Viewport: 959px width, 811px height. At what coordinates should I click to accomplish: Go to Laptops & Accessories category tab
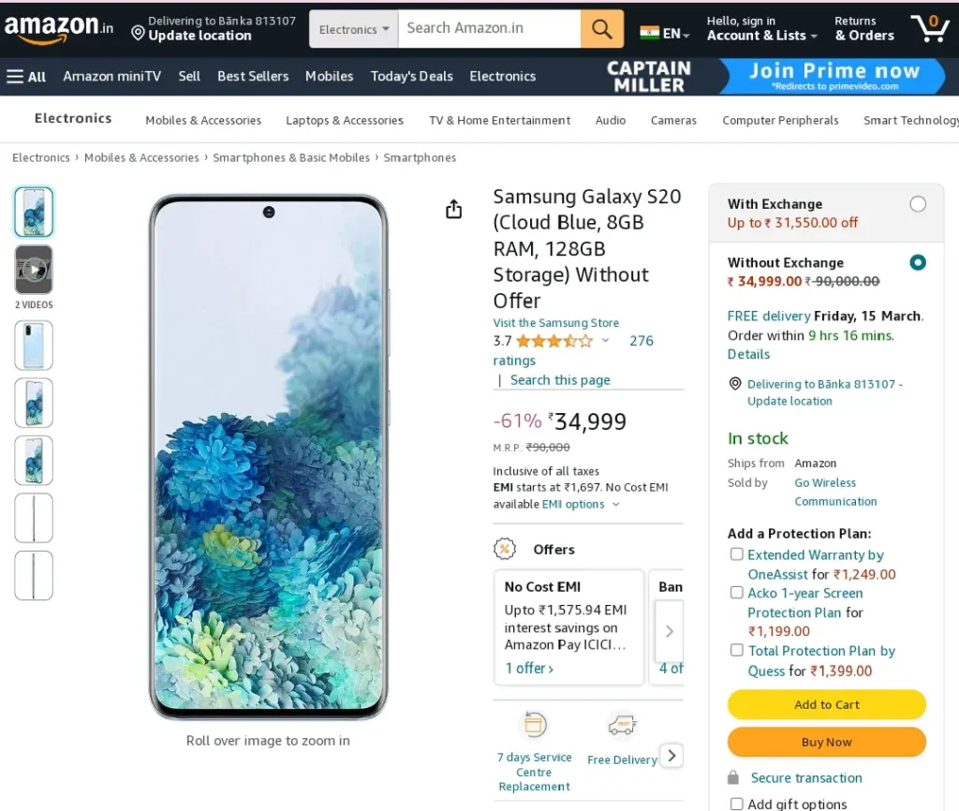(x=345, y=121)
